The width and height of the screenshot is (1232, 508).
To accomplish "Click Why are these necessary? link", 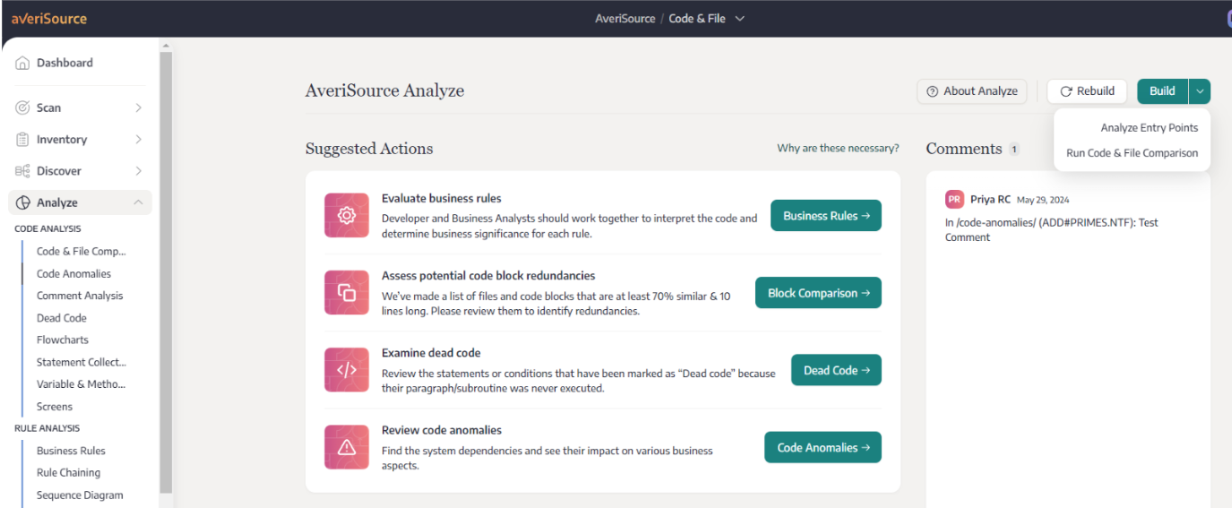I will (x=838, y=149).
